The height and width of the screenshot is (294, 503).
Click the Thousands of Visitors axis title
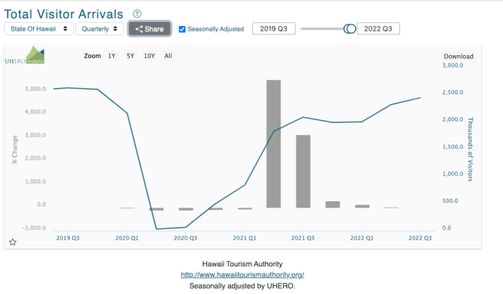(470, 149)
